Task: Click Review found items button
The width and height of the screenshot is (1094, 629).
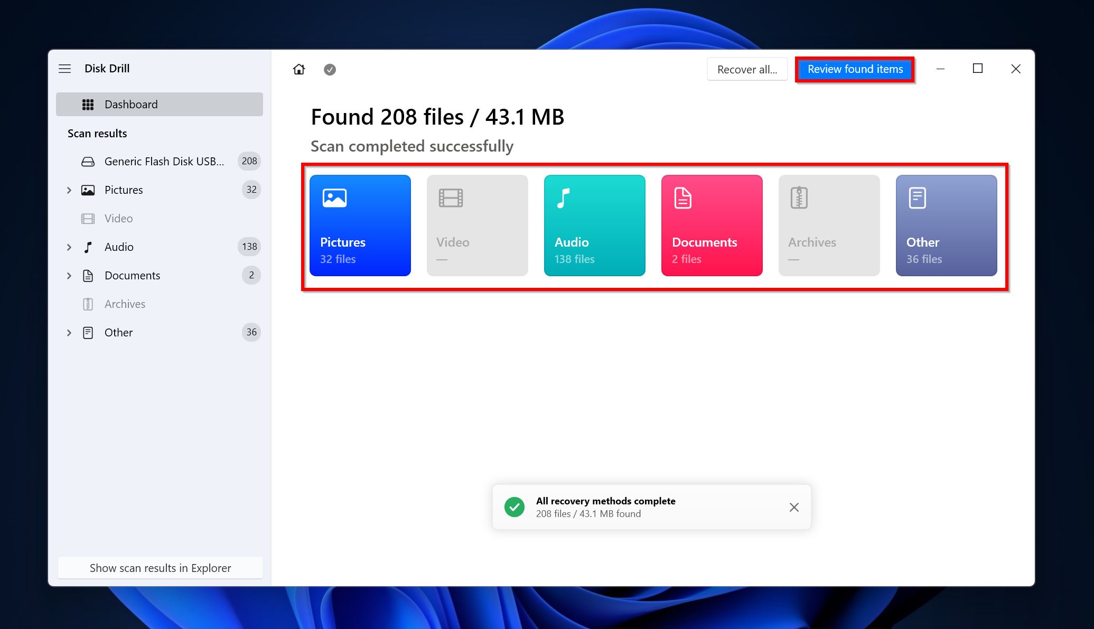Action: coord(855,68)
